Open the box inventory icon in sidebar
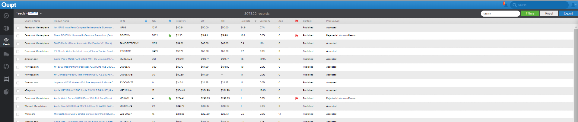 click(6, 28)
